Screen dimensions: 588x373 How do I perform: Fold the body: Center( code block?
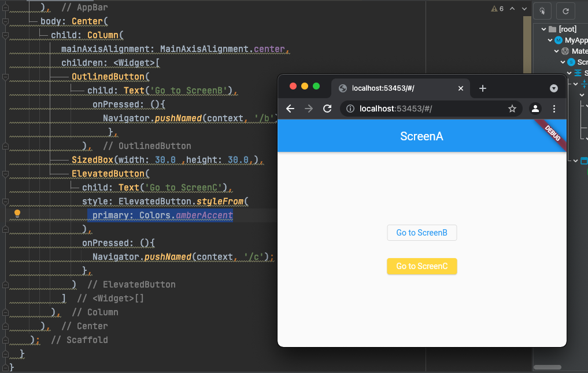coord(5,22)
